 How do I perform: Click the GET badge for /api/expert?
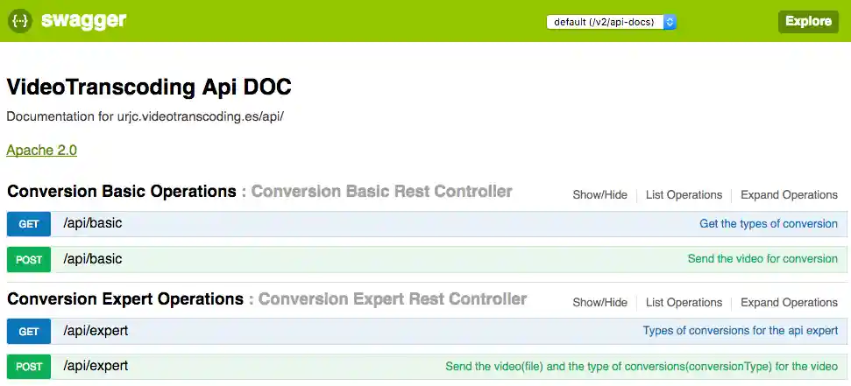coord(29,332)
